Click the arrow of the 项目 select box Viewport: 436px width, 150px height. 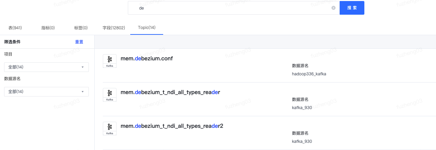[83, 67]
